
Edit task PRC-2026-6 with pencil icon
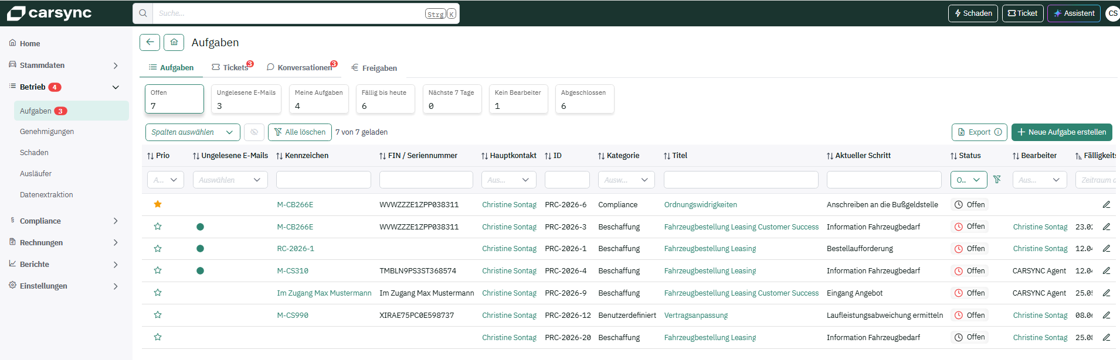click(x=1107, y=204)
